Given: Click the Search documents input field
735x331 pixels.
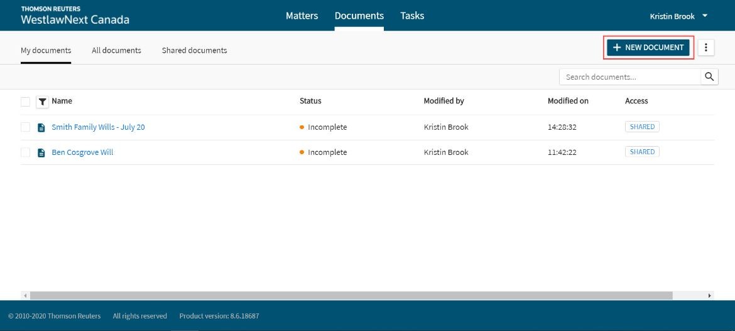Looking at the screenshot, I should tap(630, 76).
